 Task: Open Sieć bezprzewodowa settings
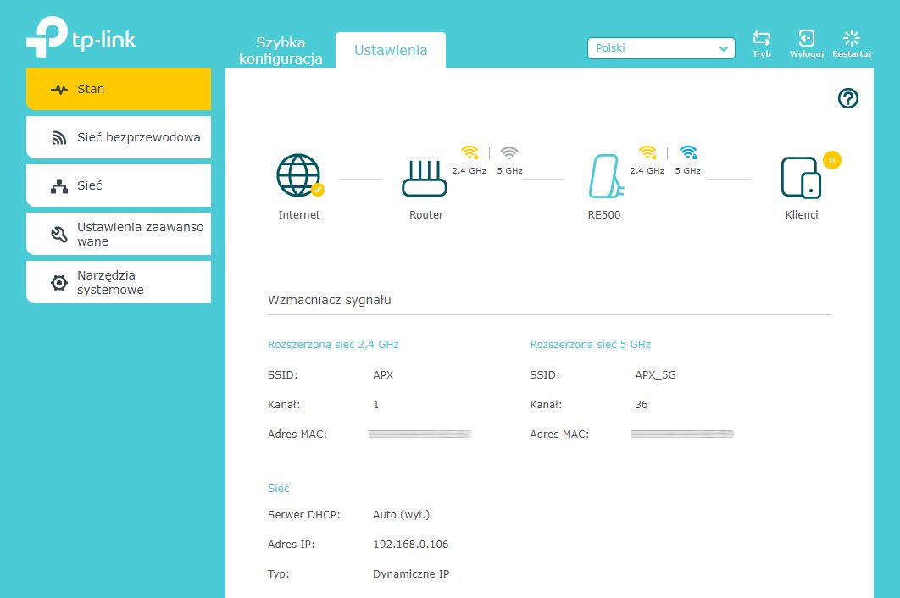click(x=118, y=136)
